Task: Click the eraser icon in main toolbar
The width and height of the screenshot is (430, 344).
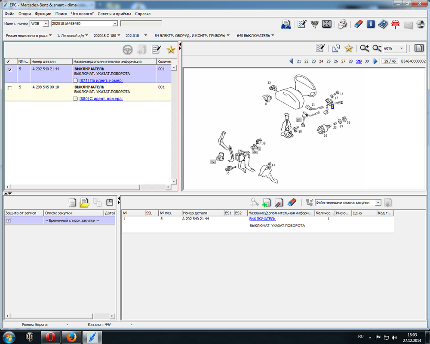Action: click(358, 24)
